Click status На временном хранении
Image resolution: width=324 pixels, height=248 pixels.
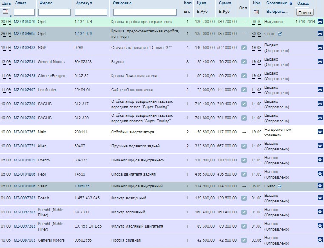click(278, 132)
